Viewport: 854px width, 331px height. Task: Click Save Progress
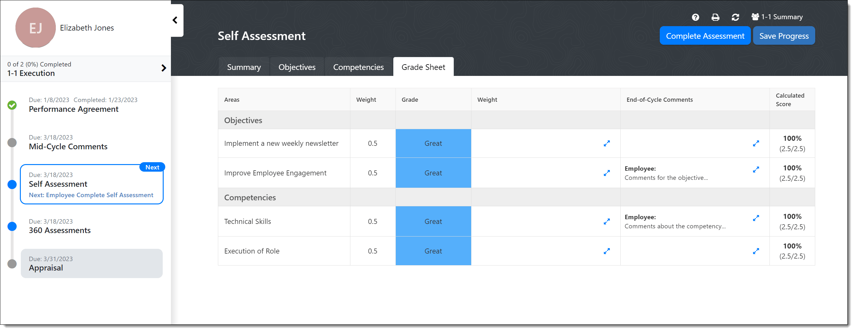(x=784, y=35)
